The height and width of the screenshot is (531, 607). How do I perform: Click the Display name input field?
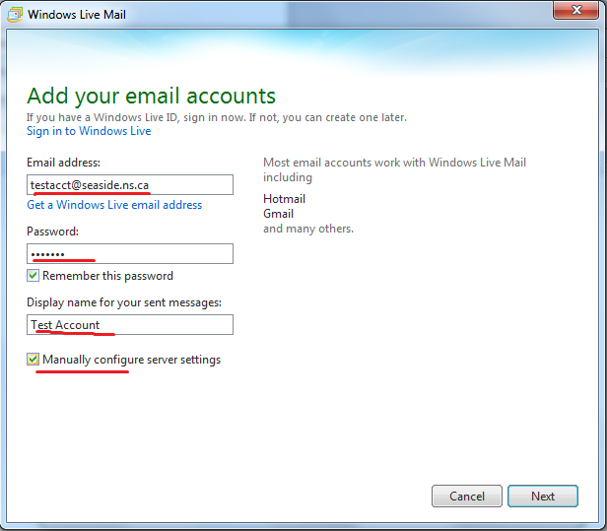[x=130, y=324]
